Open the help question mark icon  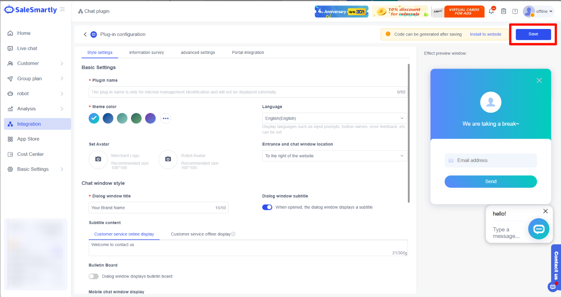[x=515, y=11]
